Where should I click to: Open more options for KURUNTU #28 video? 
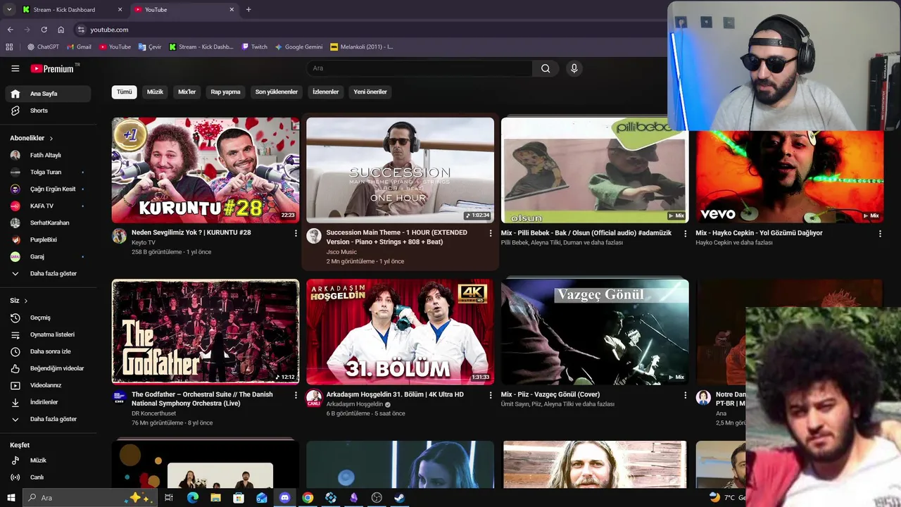tap(296, 233)
